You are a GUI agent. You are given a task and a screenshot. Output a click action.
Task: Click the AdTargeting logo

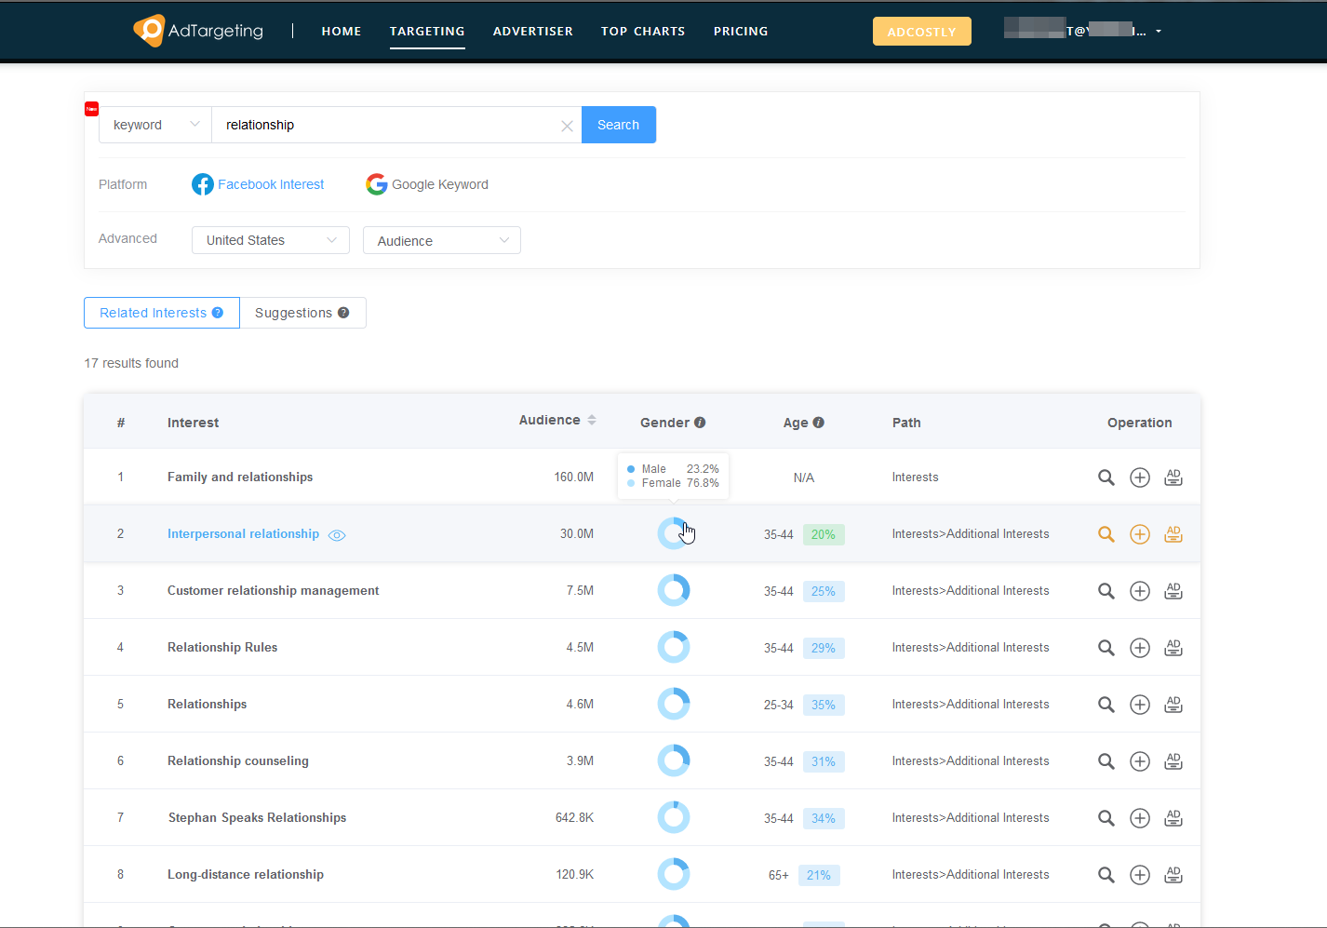coord(198,31)
